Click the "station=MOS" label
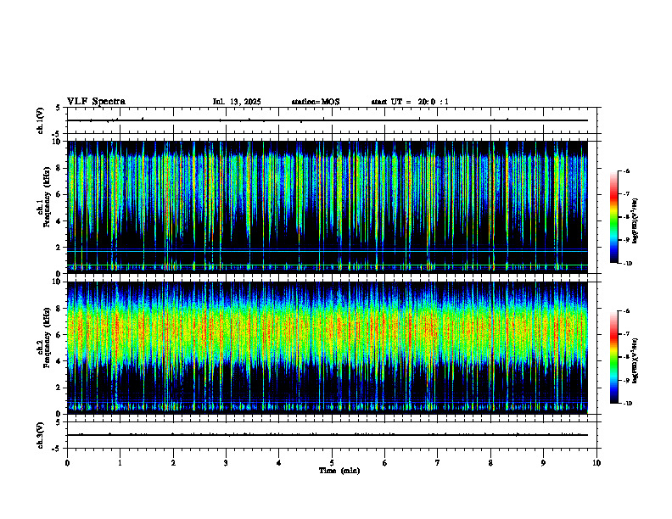 (x=316, y=102)
